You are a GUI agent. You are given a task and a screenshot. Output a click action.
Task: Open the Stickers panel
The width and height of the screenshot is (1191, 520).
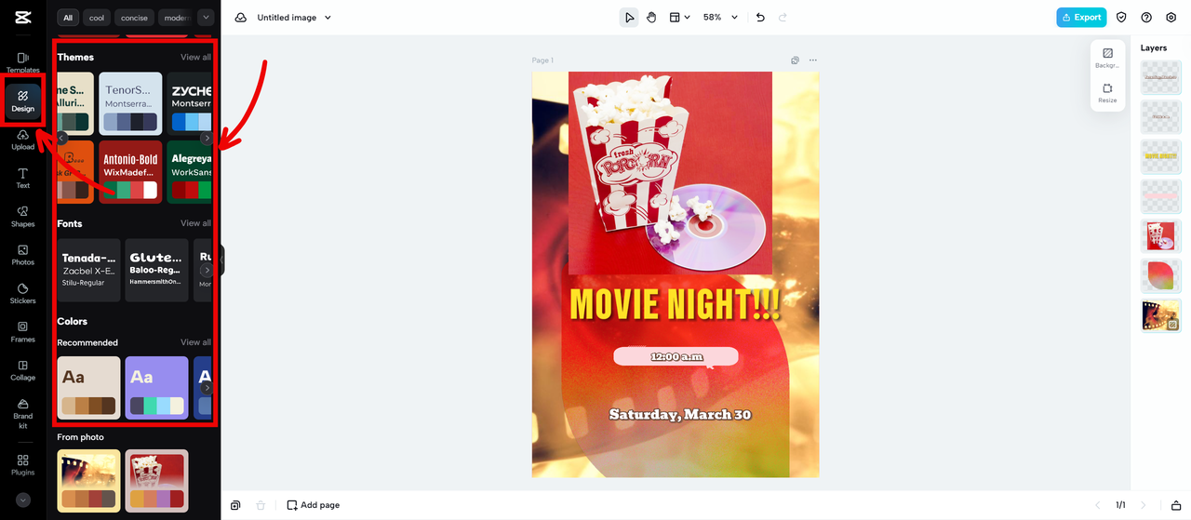point(22,293)
